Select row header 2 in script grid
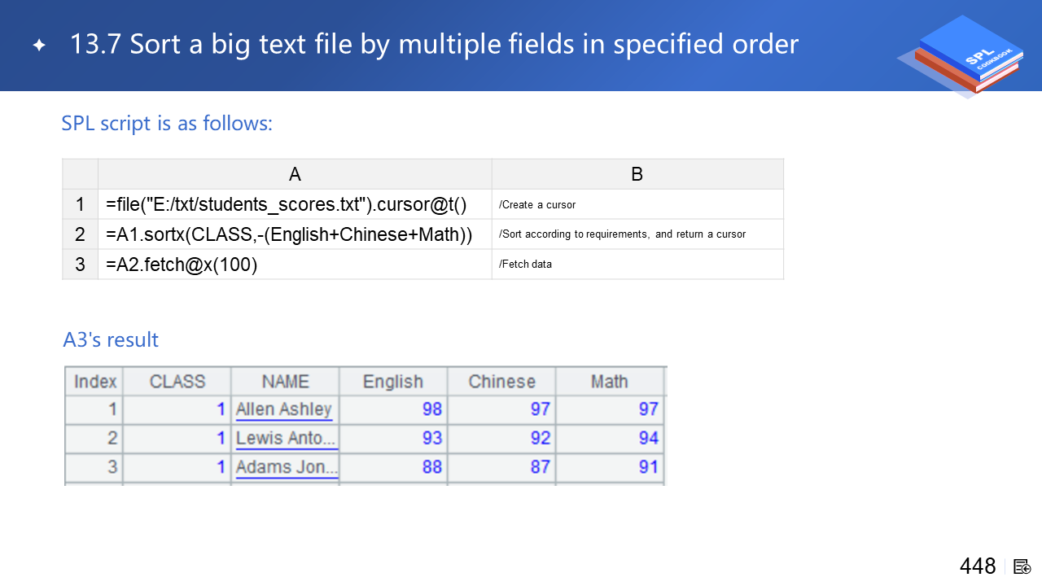1042x586 pixels. (80, 234)
